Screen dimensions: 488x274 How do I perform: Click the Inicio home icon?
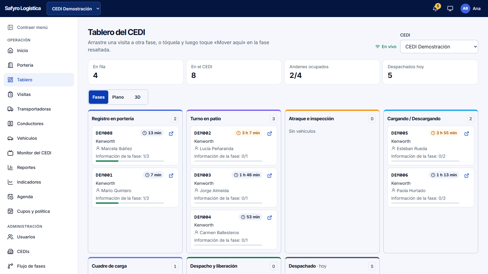[10, 51]
